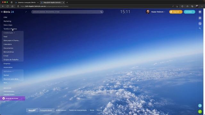Open Calendário in the left menu
205x115 pixels.
8,44
